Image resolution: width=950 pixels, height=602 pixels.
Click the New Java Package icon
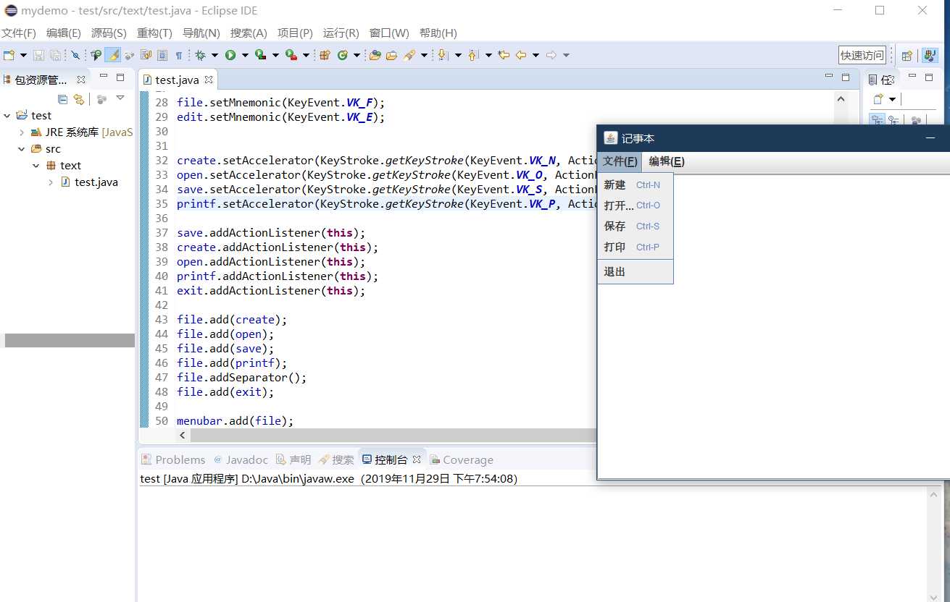(325, 55)
